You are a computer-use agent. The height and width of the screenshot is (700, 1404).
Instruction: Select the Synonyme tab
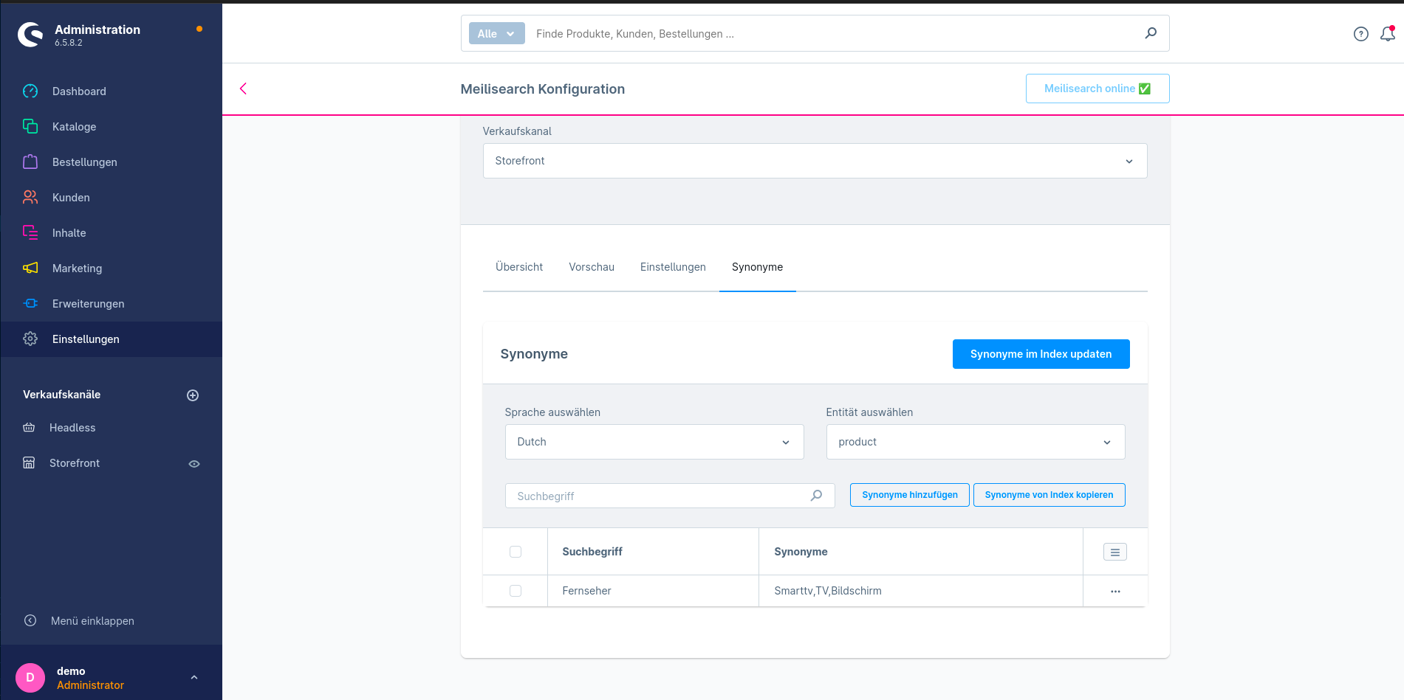click(x=757, y=267)
